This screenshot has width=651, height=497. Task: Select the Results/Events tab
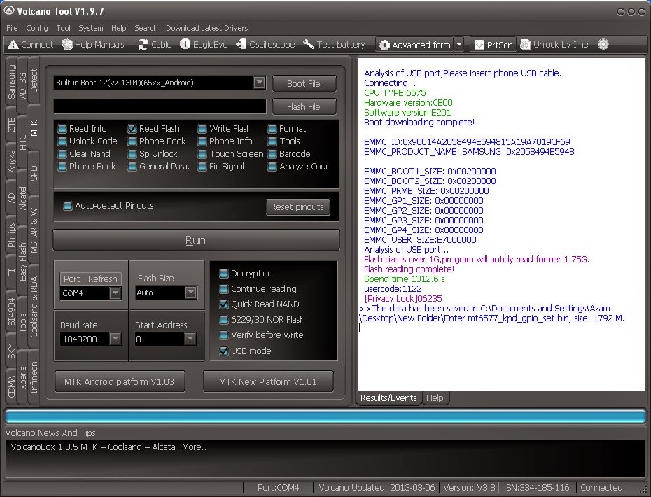point(388,398)
